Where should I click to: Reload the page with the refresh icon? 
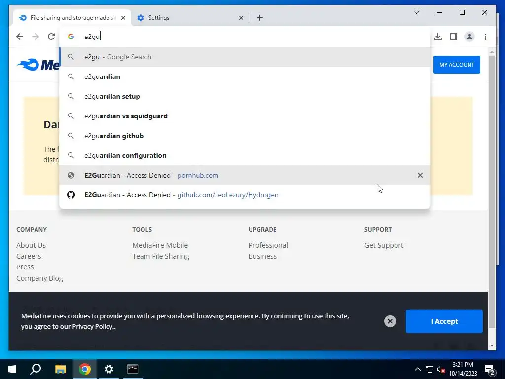[51, 37]
